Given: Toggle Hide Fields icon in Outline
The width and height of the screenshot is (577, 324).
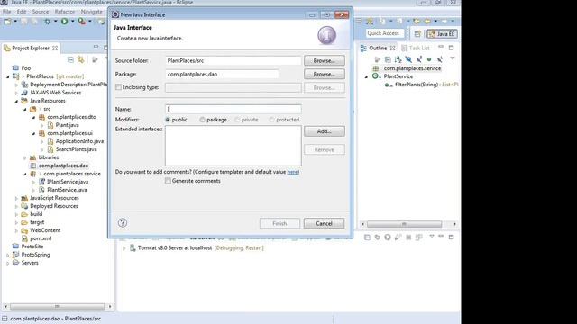Looking at the screenshot, I should click(408, 59).
